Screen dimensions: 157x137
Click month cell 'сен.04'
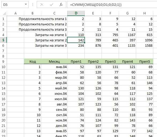pos(54,109)
